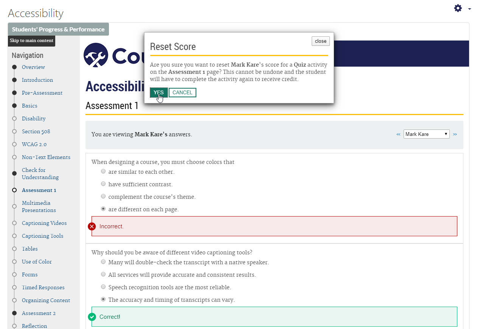
Task: Open Captioning Tools page
Action: click(x=43, y=236)
